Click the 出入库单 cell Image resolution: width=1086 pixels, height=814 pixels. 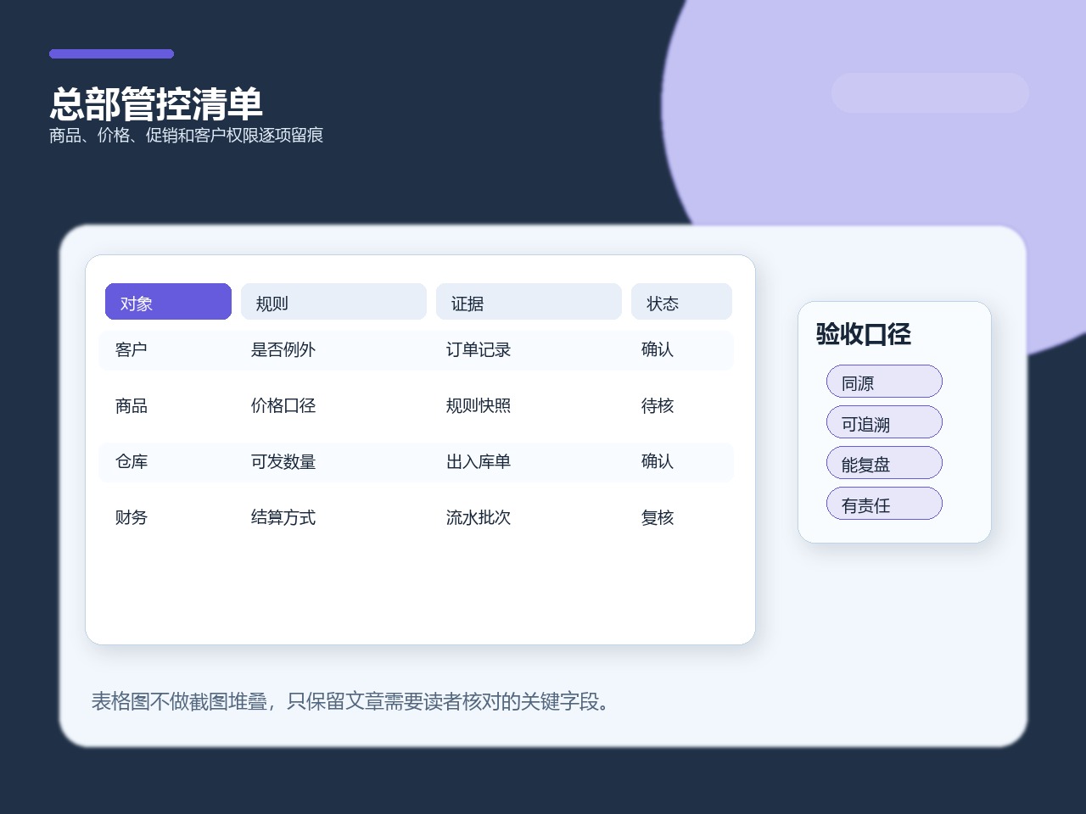[479, 461]
